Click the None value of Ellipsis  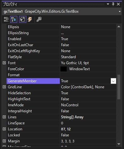(66, 27)
